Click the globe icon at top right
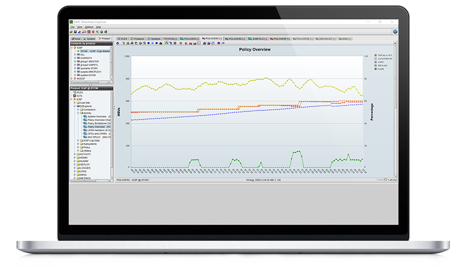The height and width of the screenshot is (267, 467). pyautogui.click(x=395, y=32)
